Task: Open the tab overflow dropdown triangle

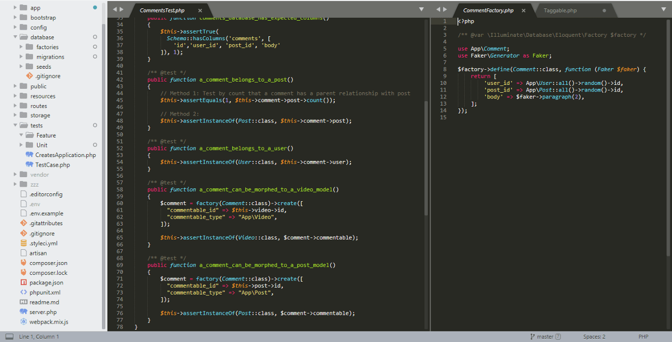Action: click(x=421, y=9)
